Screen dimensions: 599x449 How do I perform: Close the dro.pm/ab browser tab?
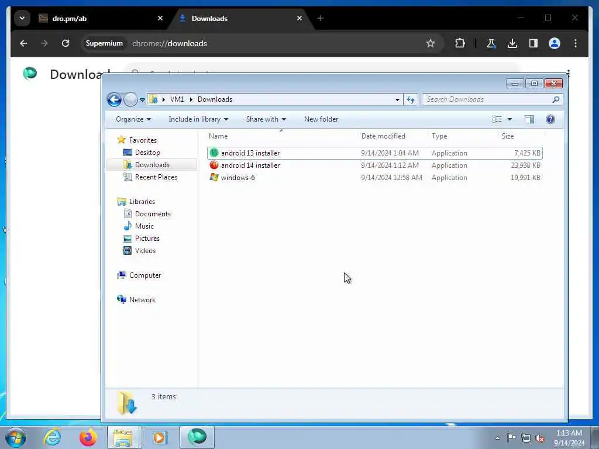[x=160, y=18]
